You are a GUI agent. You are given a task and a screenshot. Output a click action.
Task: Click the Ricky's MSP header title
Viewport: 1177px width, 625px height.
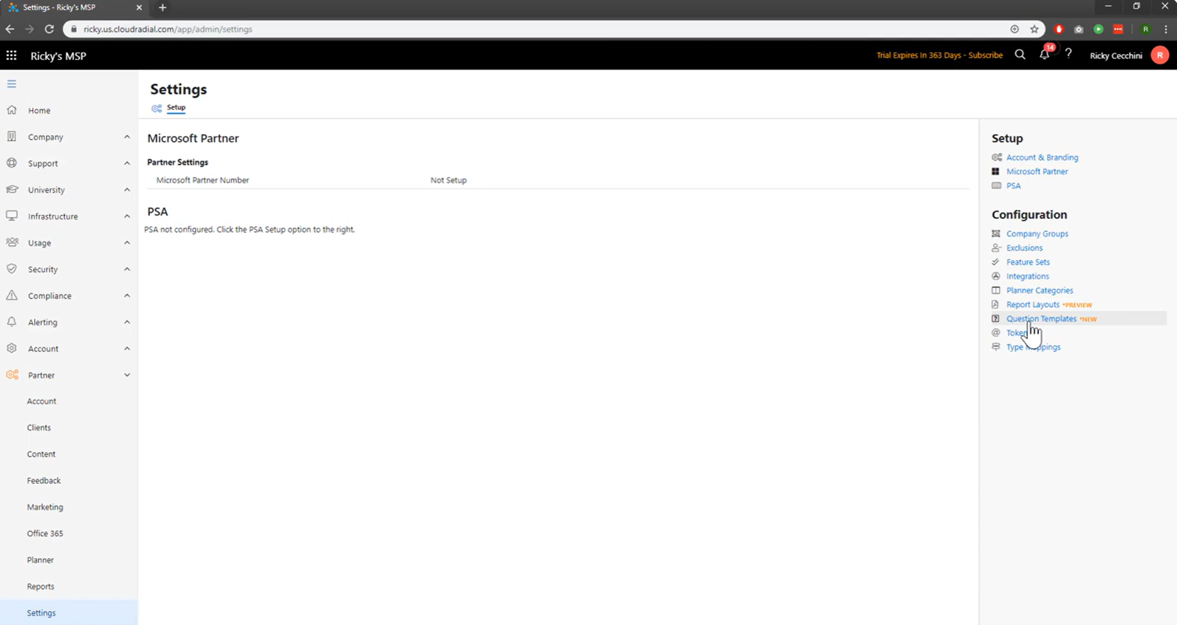click(58, 56)
